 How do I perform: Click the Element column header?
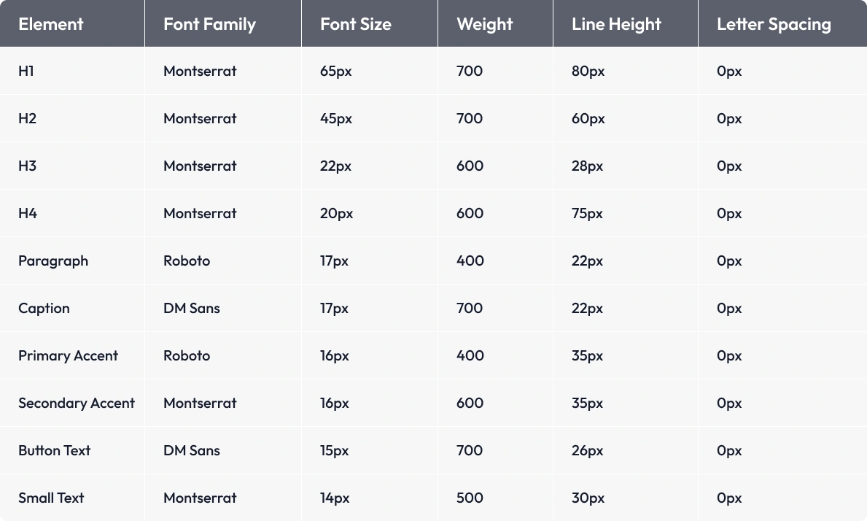pyautogui.click(x=51, y=24)
